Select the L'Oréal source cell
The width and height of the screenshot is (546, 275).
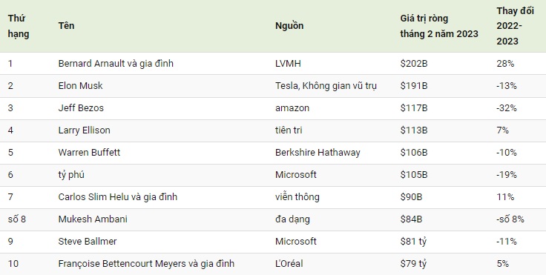pyautogui.click(x=289, y=264)
